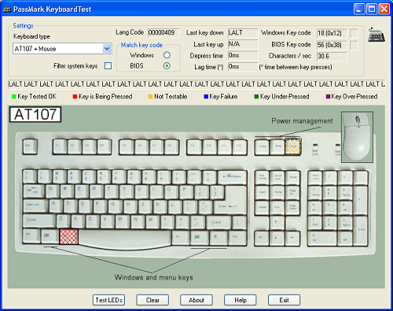Image resolution: width=393 pixels, height=311 pixels.
Task: Click the typewriter icon in top-right corner
Action: [376, 35]
